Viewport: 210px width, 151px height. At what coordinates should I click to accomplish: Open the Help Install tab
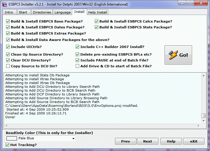point(97,12)
